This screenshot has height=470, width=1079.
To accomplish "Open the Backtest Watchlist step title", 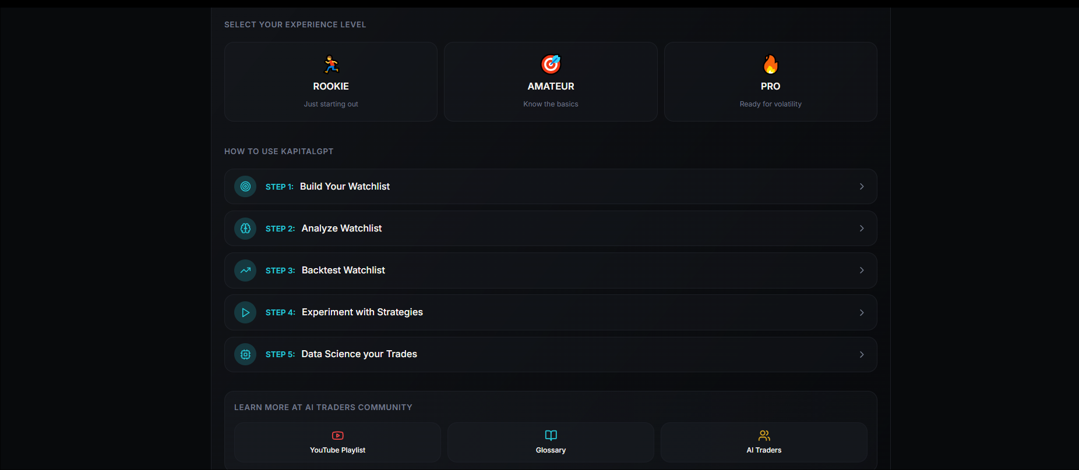I will click(x=343, y=270).
